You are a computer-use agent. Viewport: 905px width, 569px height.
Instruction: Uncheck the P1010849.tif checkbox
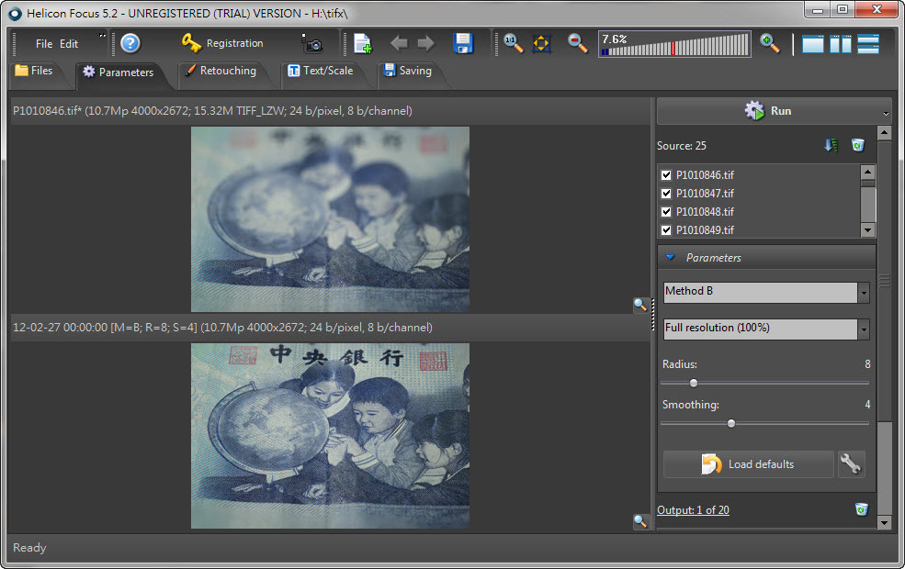click(x=666, y=230)
